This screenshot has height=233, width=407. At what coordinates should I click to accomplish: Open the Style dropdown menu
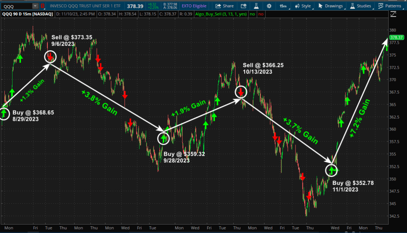[x=303, y=6]
